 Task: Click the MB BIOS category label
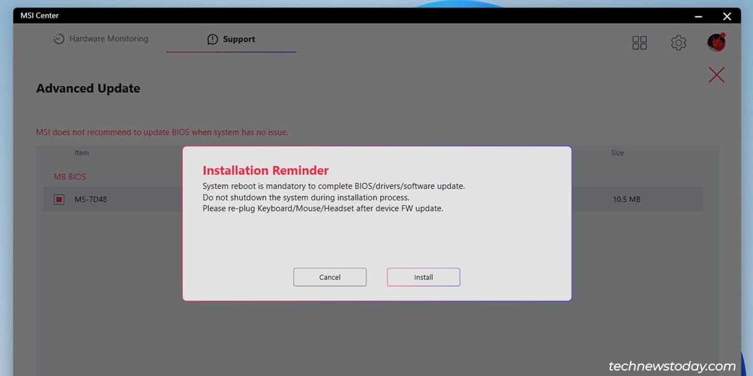(x=70, y=177)
